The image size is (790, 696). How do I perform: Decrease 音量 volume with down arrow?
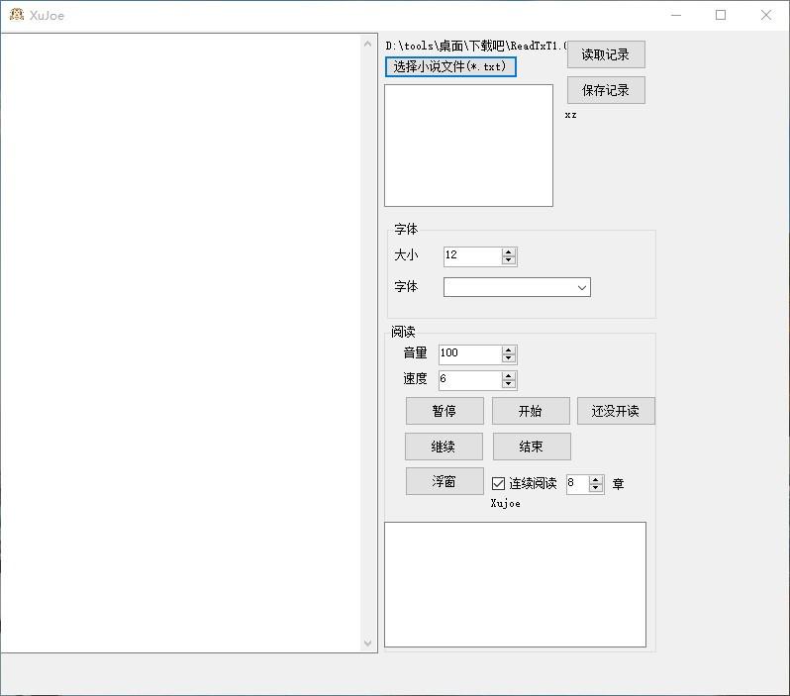[509, 358]
